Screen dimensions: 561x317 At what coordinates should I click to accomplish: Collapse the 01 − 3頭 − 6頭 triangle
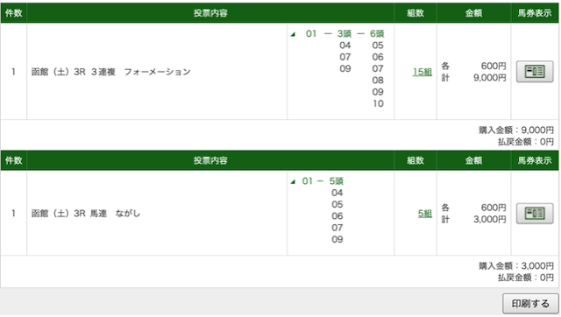tap(293, 34)
